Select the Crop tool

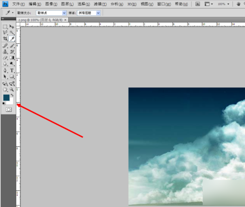point(5,39)
